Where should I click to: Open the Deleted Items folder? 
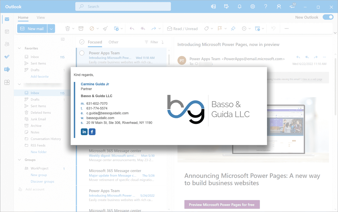click(41, 113)
